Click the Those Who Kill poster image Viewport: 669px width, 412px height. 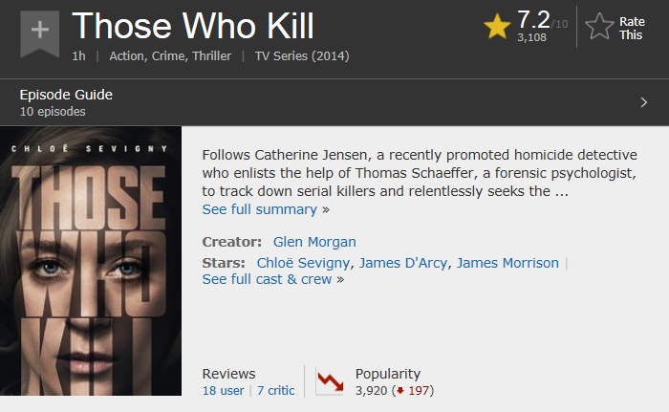[91, 261]
